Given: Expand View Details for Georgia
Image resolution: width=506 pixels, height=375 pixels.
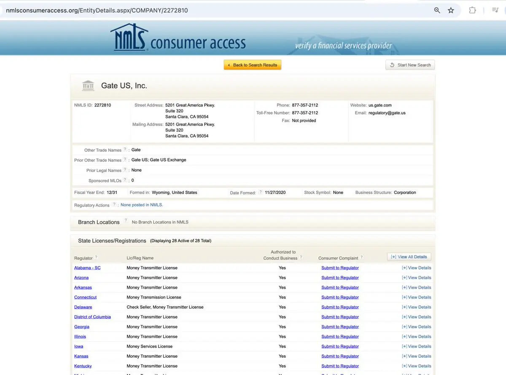Looking at the screenshot, I should click(416, 327).
